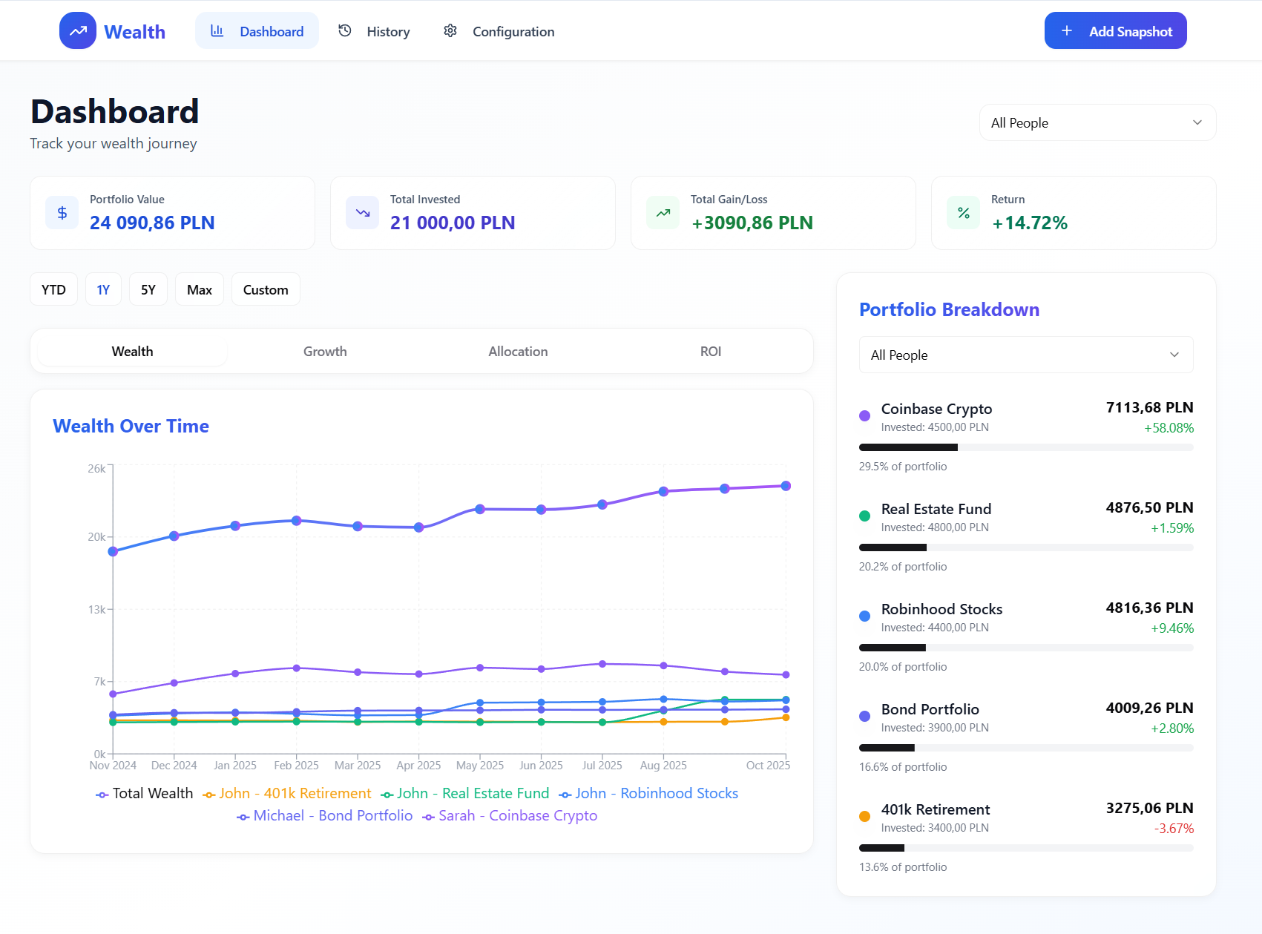Click the +14.72% return value
The width and height of the screenshot is (1262, 934).
1030,223
